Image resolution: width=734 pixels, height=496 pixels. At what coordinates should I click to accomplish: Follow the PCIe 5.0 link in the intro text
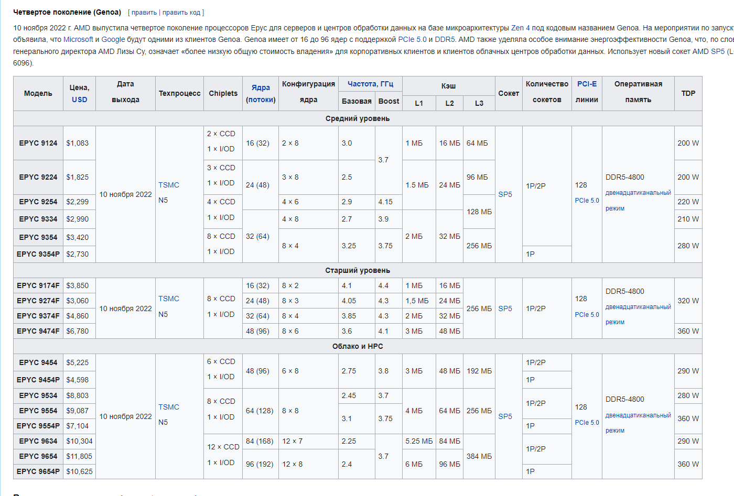pos(412,39)
